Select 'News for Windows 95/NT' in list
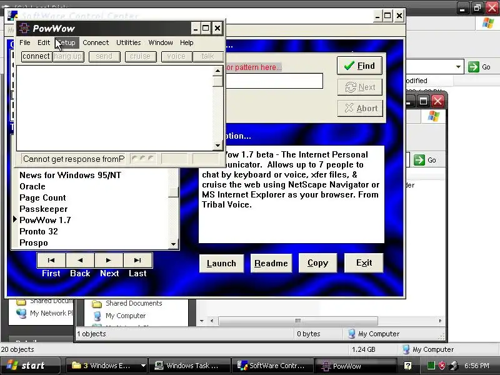 [70, 175]
